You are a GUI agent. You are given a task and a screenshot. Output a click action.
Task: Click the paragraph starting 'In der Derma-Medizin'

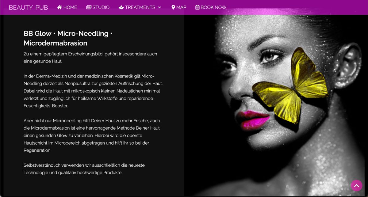click(93, 91)
